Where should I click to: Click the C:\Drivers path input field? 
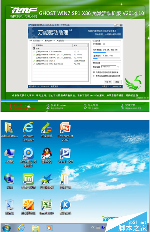[109, 67]
